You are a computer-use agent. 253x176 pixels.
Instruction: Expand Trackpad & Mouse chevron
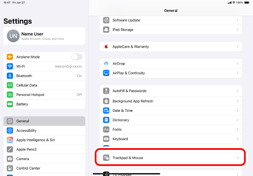tap(237, 158)
